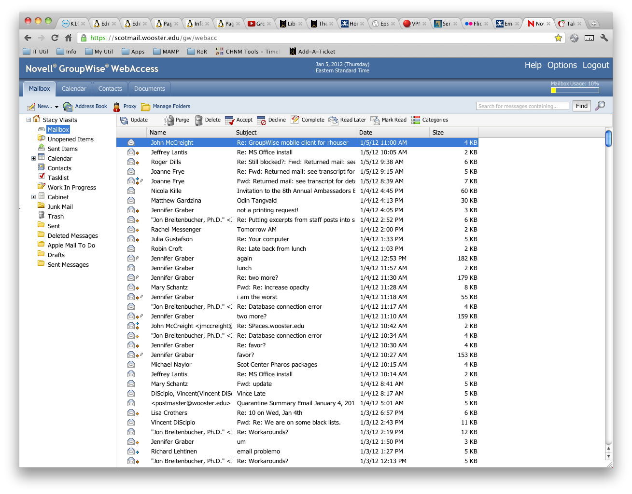Switch to the Contacts tab
Image resolution: width=632 pixels, height=494 pixels.
click(110, 88)
